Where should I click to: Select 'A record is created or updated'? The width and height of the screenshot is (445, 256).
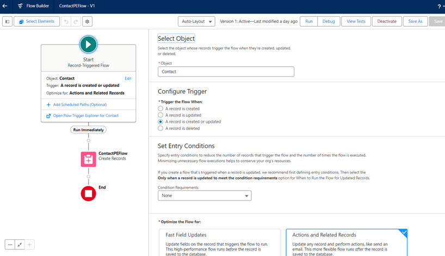pyautogui.click(x=160, y=122)
